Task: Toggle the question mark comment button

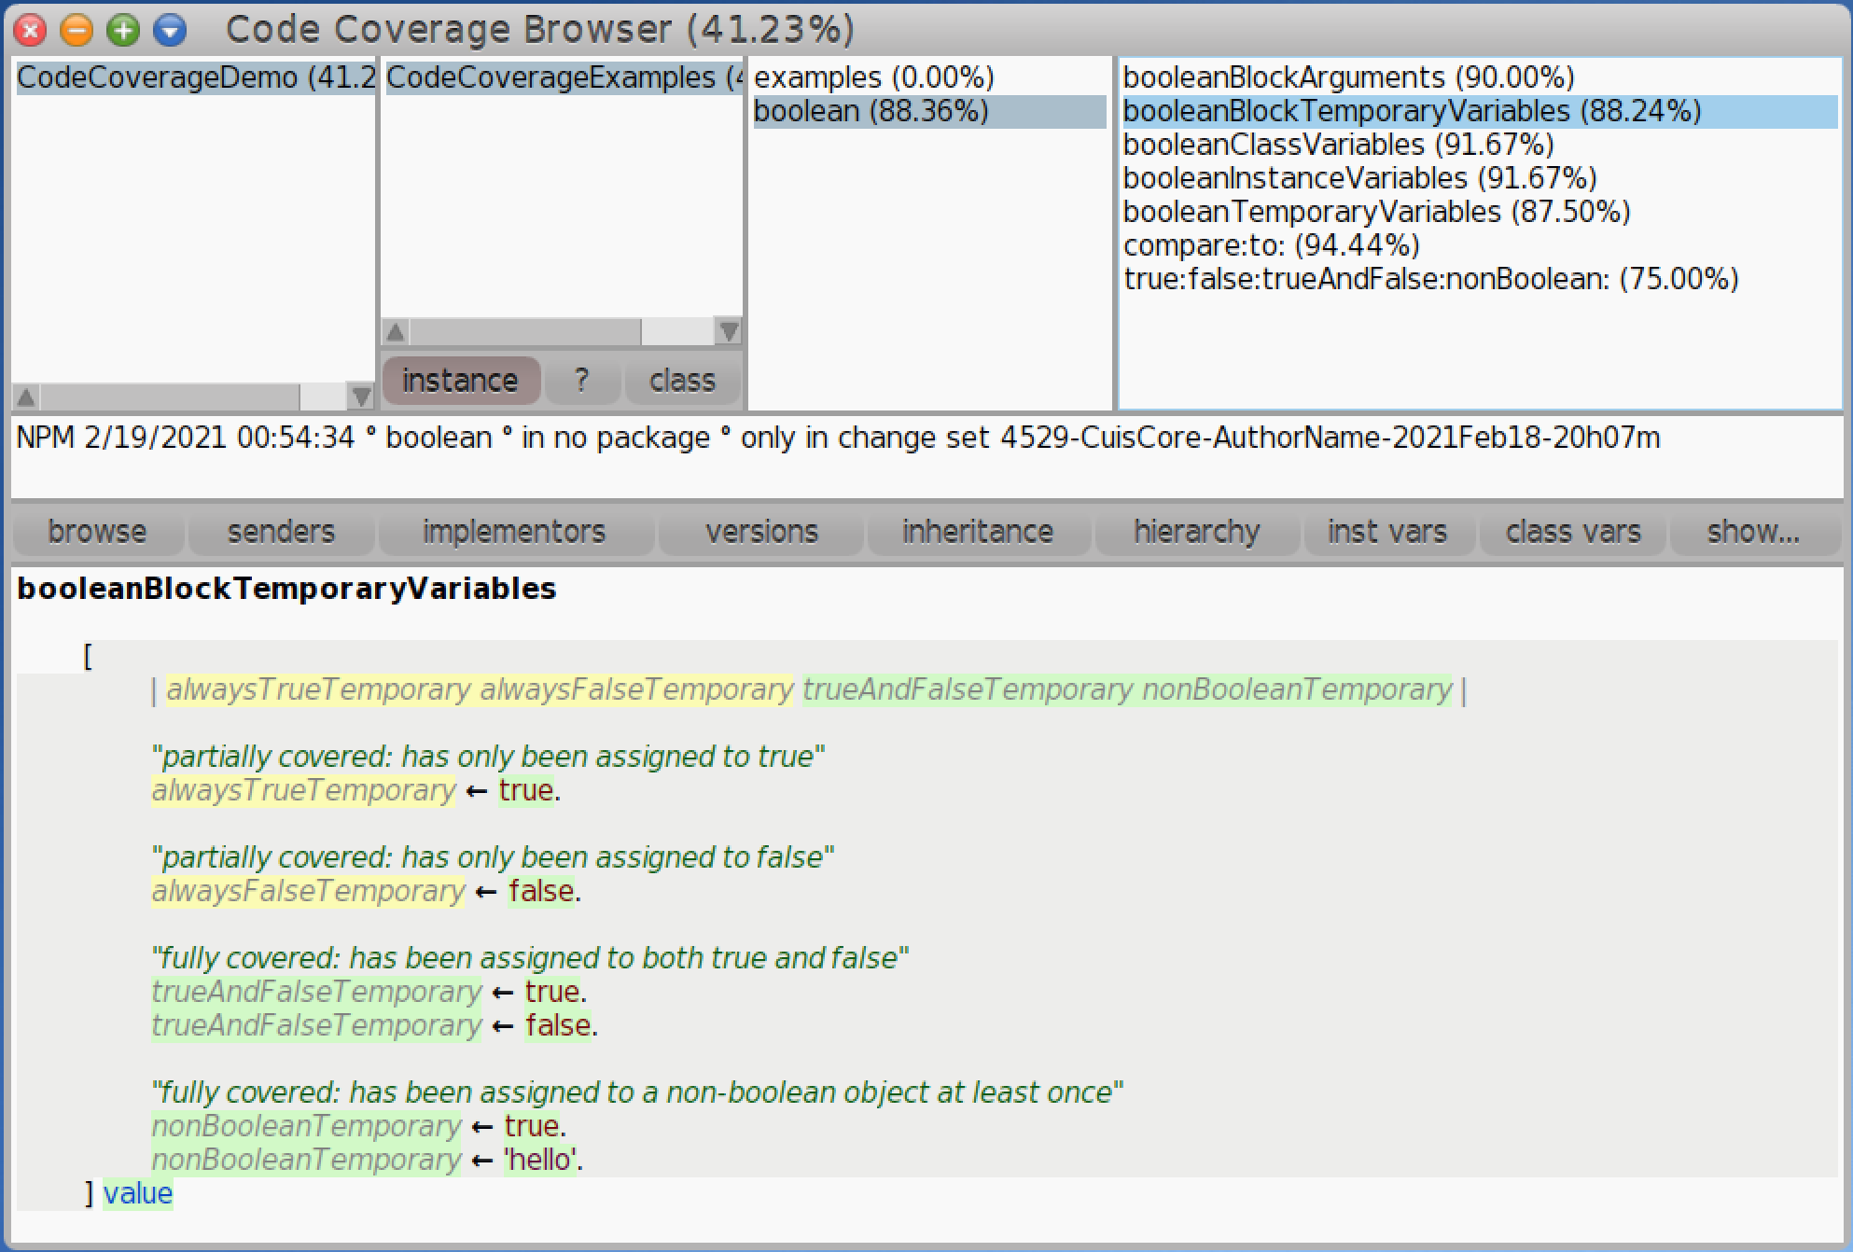Action: tap(582, 381)
